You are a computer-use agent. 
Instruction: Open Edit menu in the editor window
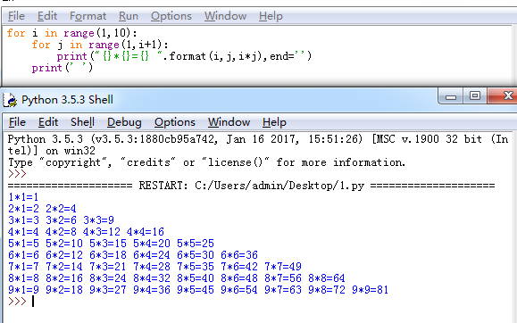[x=47, y=16]
